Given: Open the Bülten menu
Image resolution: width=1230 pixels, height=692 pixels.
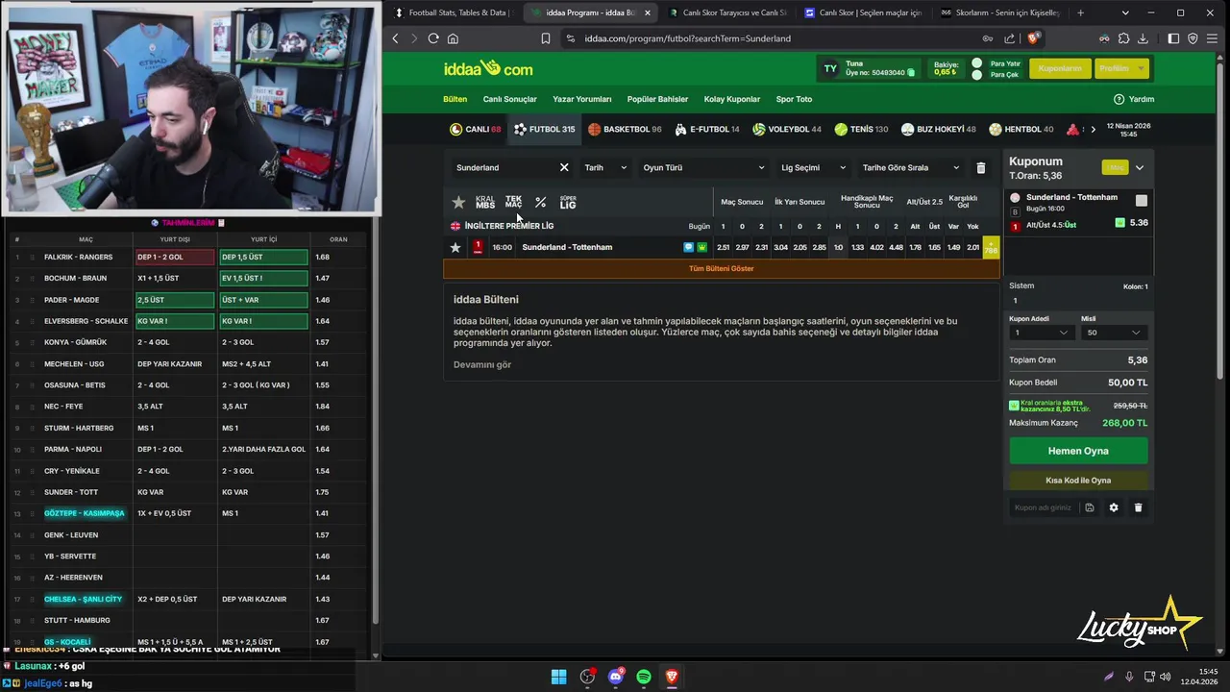Looking at the screenshot, I should pyautogui.click(x=455, y=99).
